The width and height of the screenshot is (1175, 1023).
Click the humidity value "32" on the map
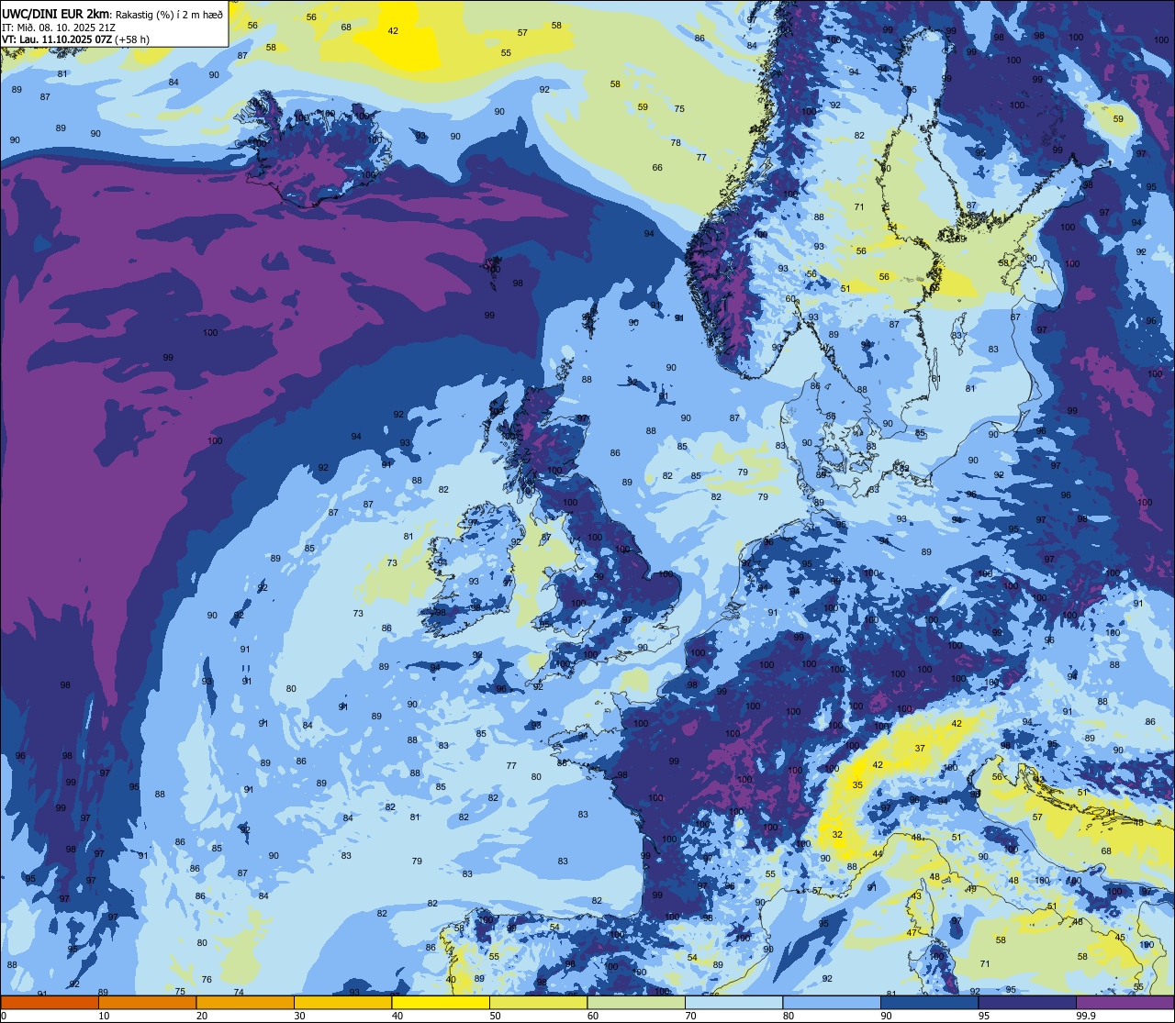click(837, 834)
